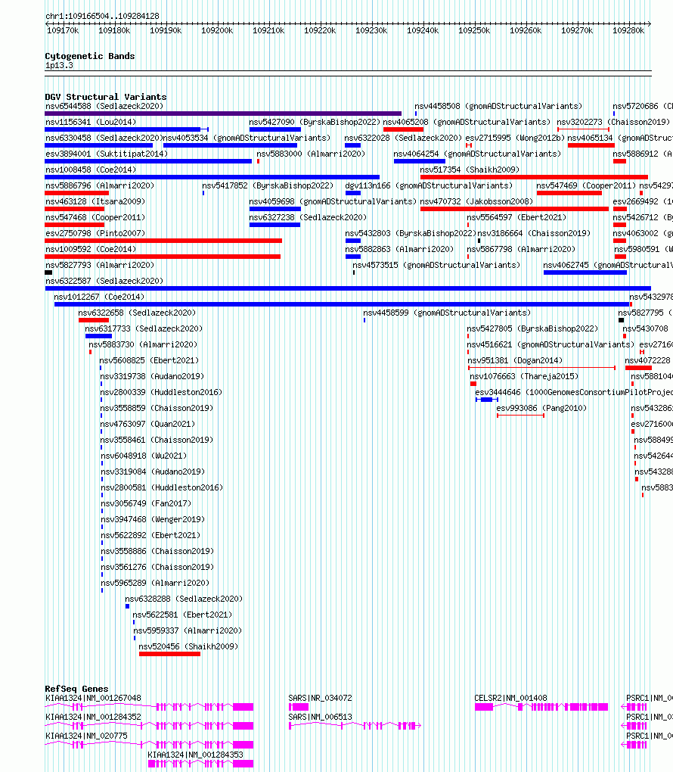Click the long blue nsv1012267 bar
Screen dimensions: 673x772
[342, 304]
